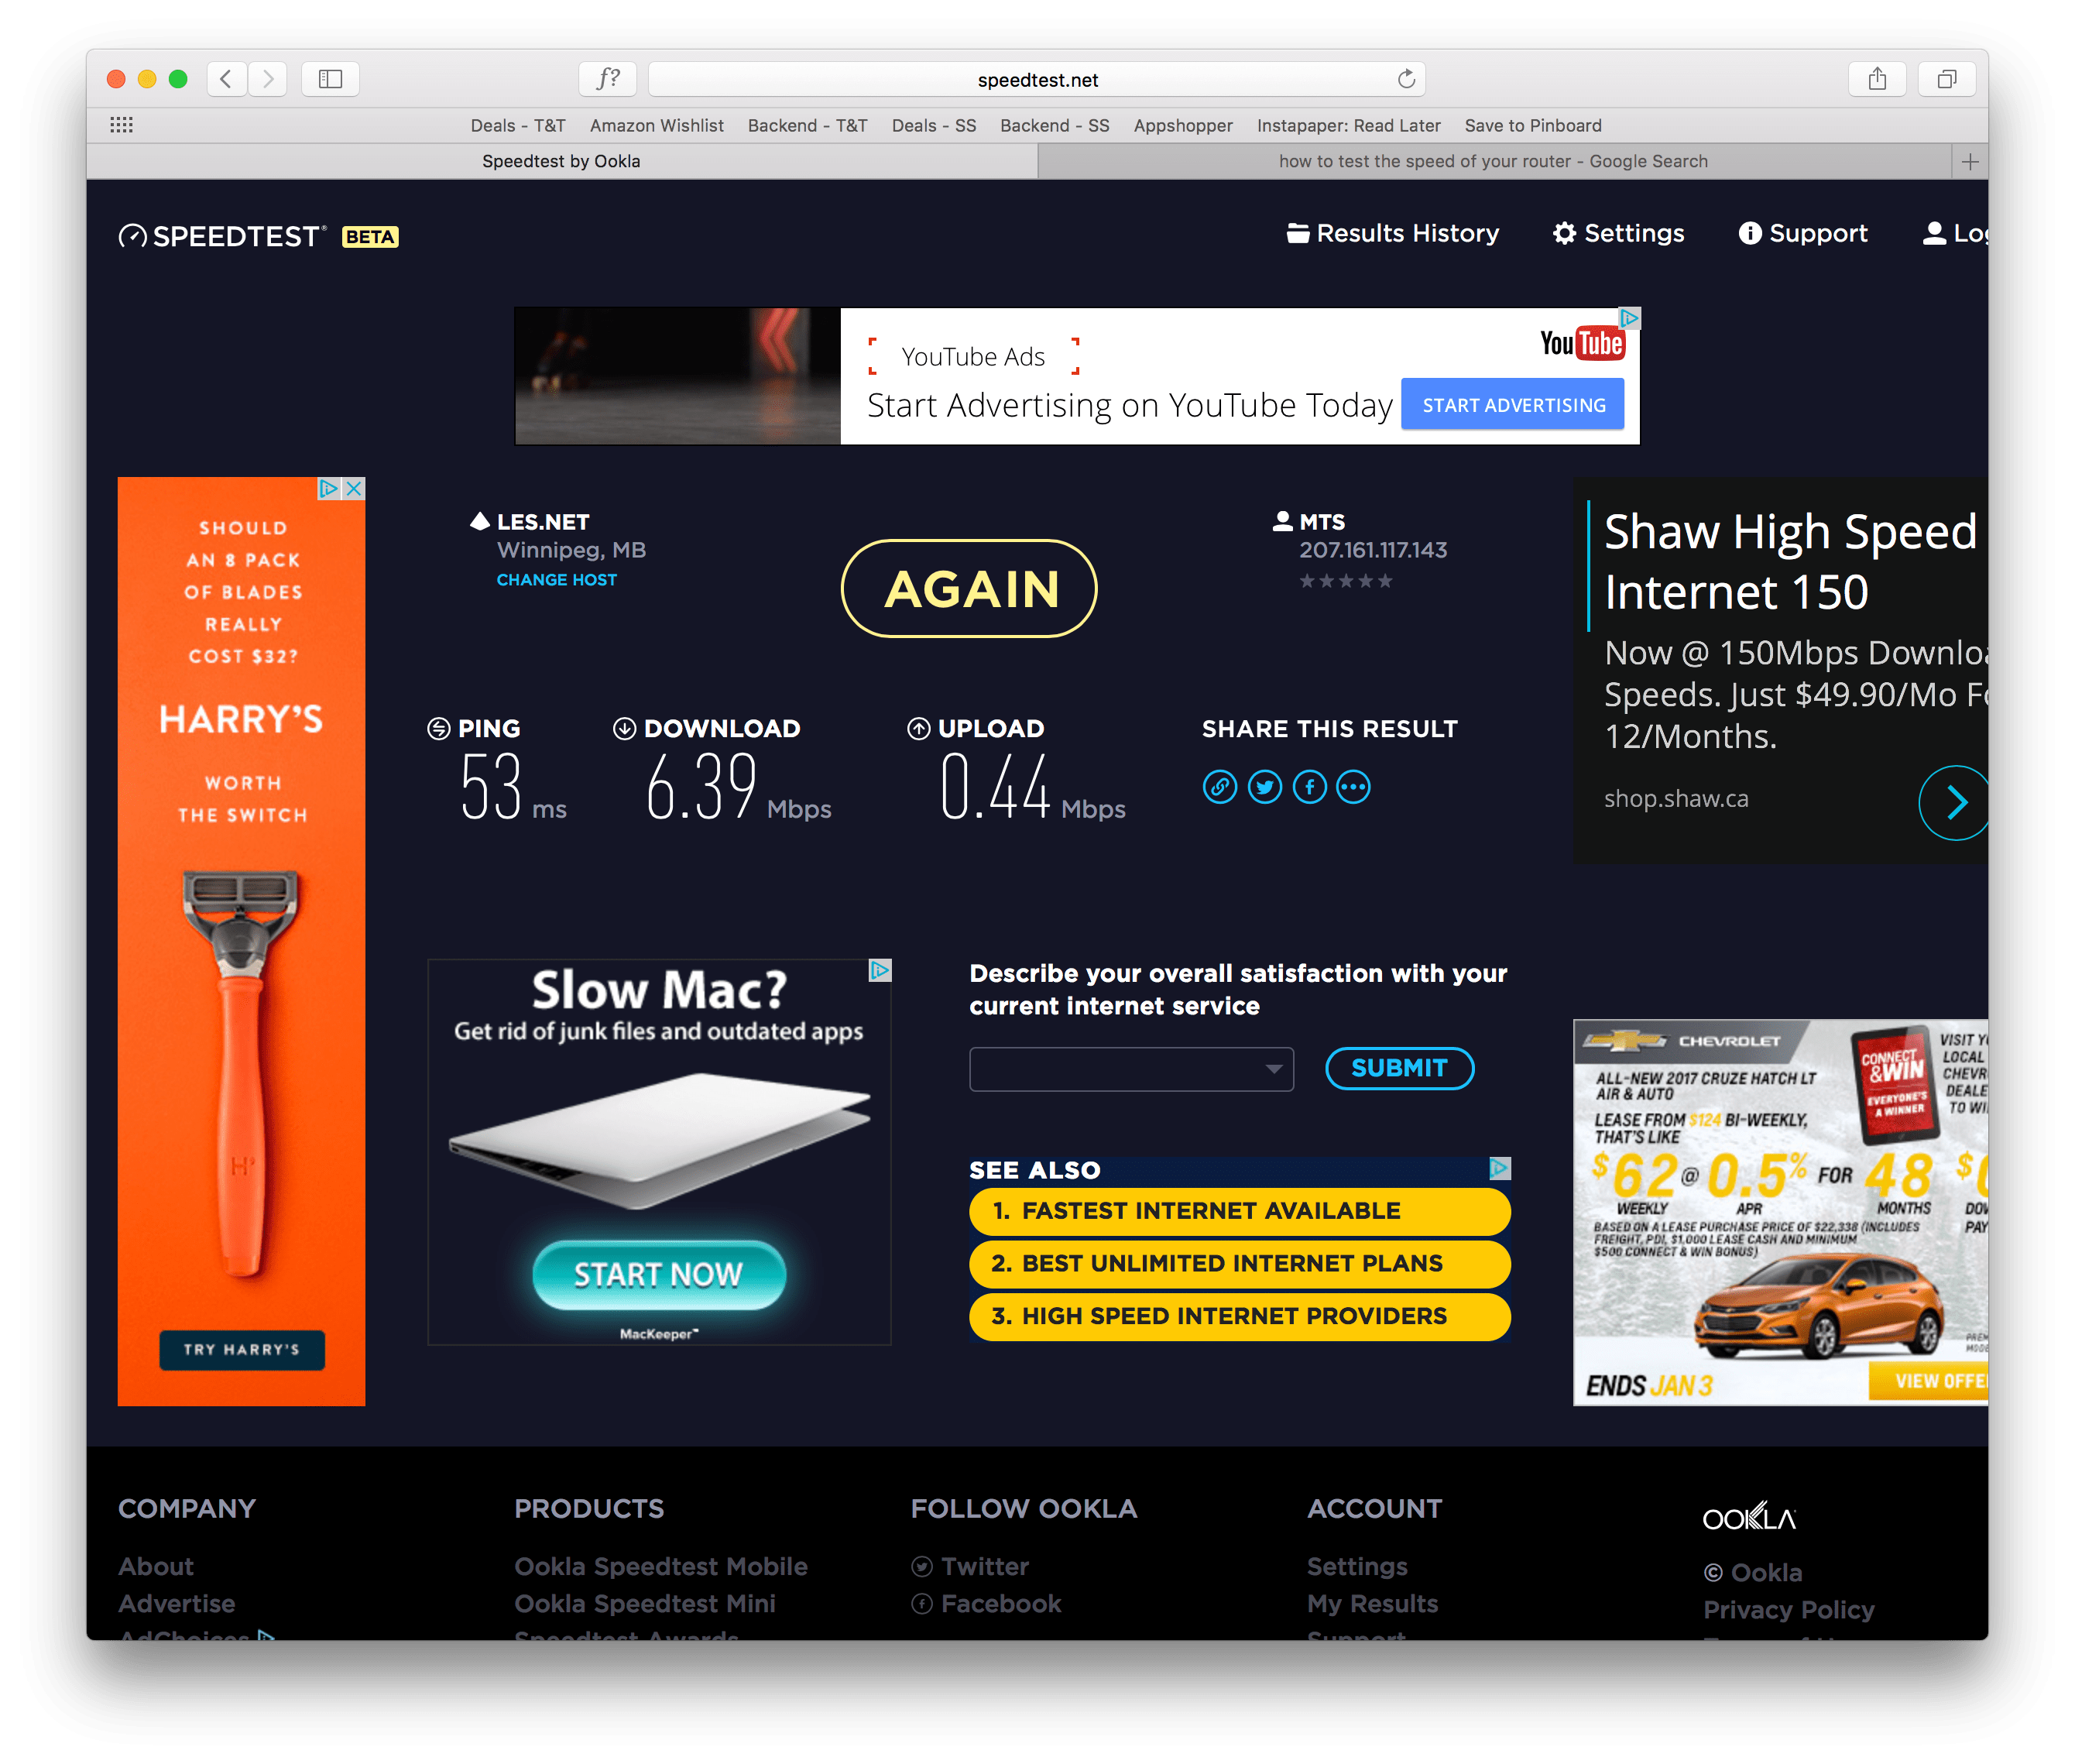Click the Chevrolet Cruze ad image
Screen dimensions: 2075x1764
pyautogui.click(x=1780, y=1212)
